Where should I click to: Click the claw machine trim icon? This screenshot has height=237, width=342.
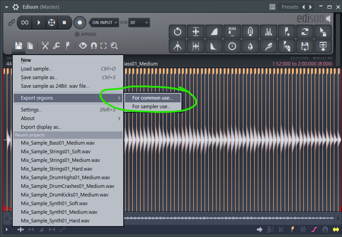[177, 46]
